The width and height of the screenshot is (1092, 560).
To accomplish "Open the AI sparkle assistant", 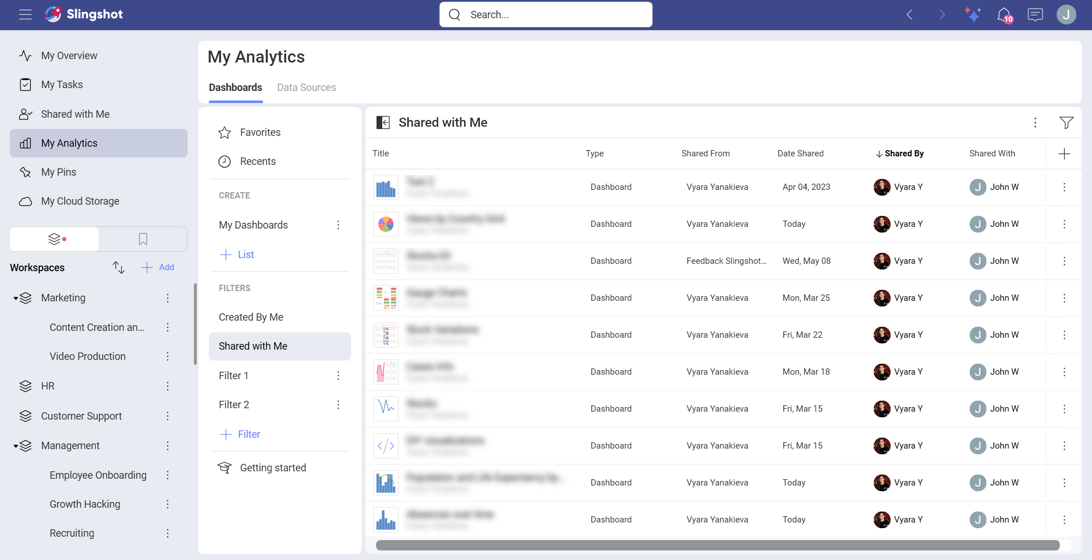I will [x=973, y=15].
